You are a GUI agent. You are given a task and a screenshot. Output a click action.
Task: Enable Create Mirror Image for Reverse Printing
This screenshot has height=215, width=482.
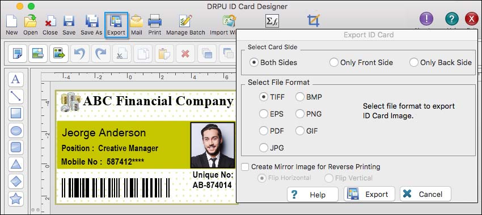(245, 167)
